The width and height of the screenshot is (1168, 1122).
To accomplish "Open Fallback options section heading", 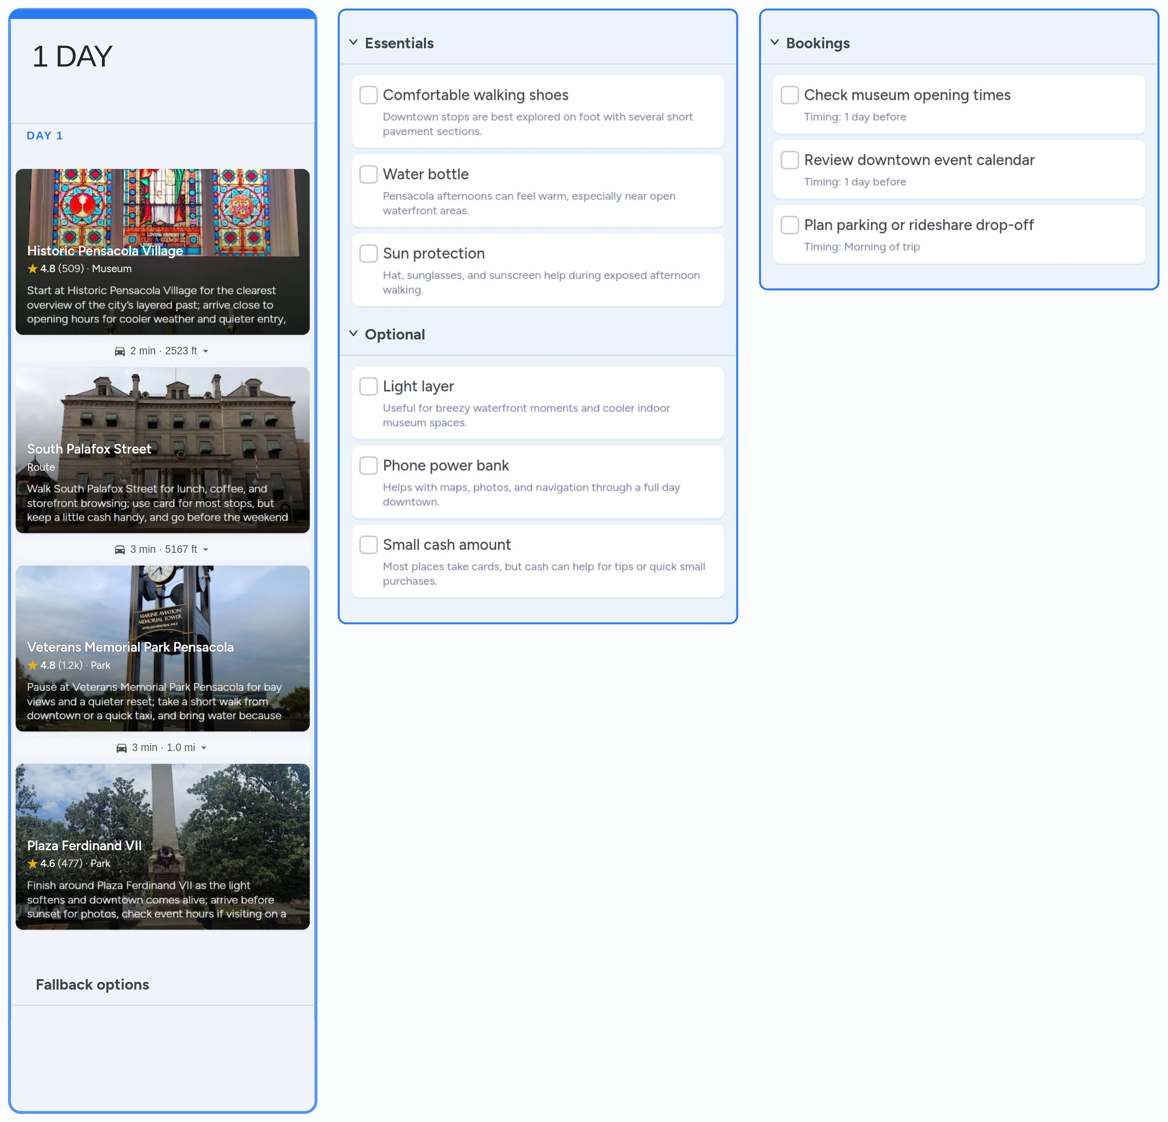I will [92, 985].
